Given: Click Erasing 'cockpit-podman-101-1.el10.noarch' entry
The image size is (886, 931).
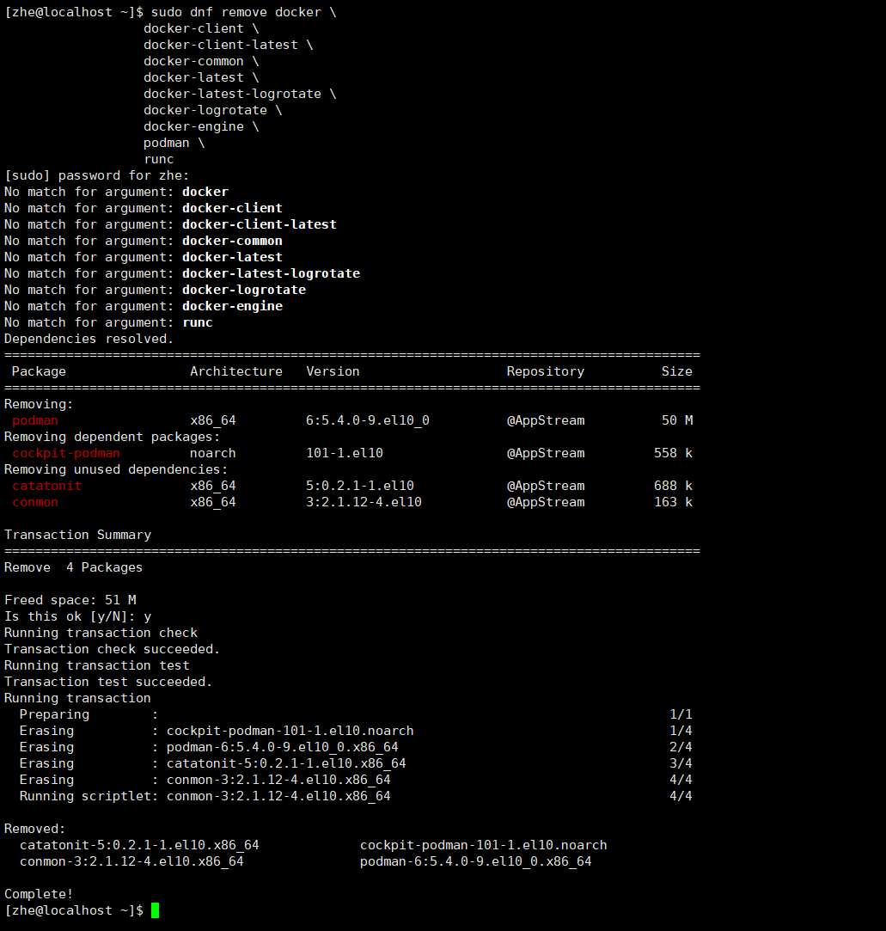Looking at the screenshot, I should [x=290, y=731].
